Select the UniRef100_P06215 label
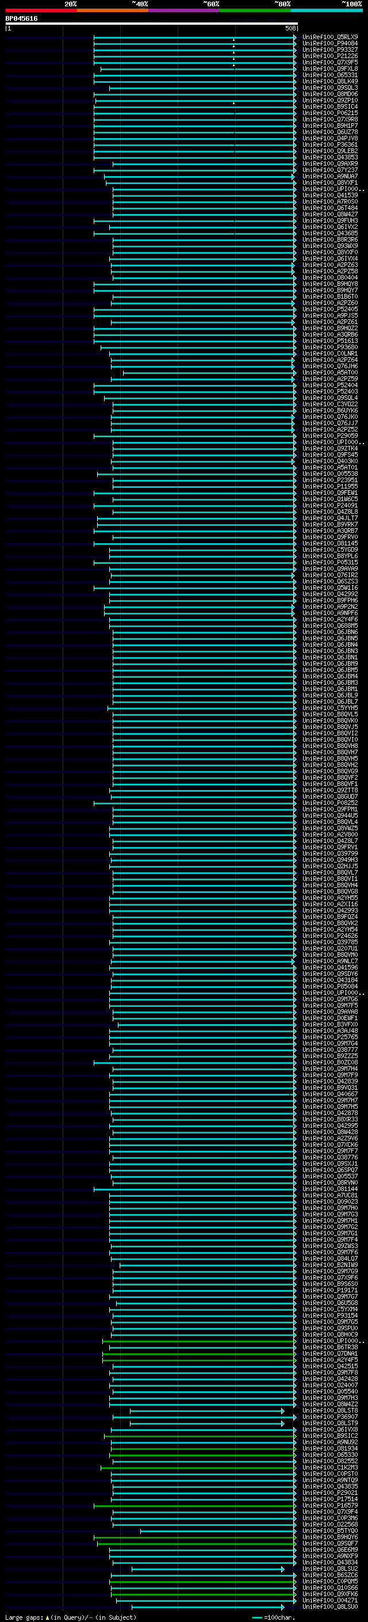Viewport: 368px width, 1622px height. coord(330,113)
